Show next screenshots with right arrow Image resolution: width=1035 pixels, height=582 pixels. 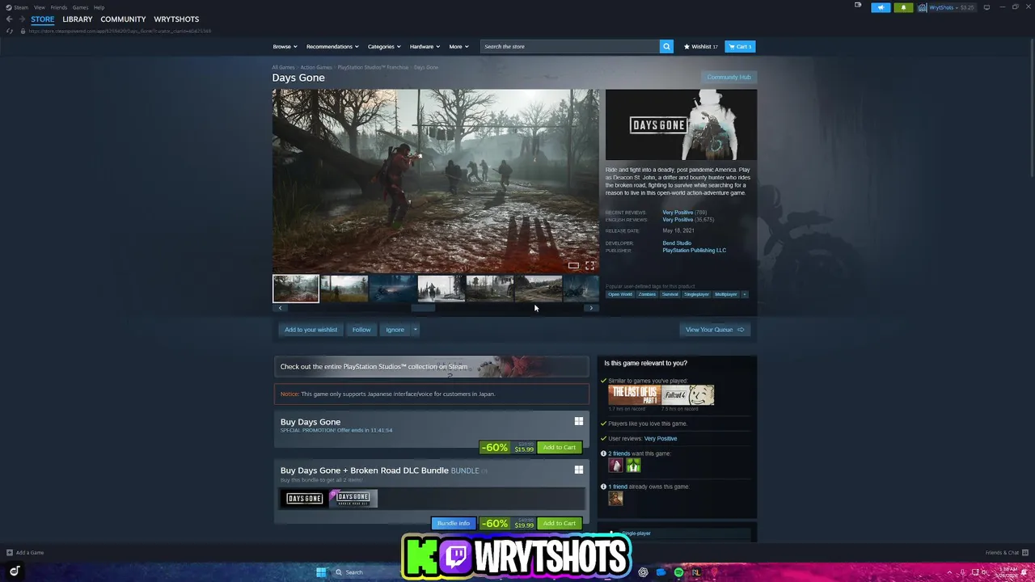[591, 308]
